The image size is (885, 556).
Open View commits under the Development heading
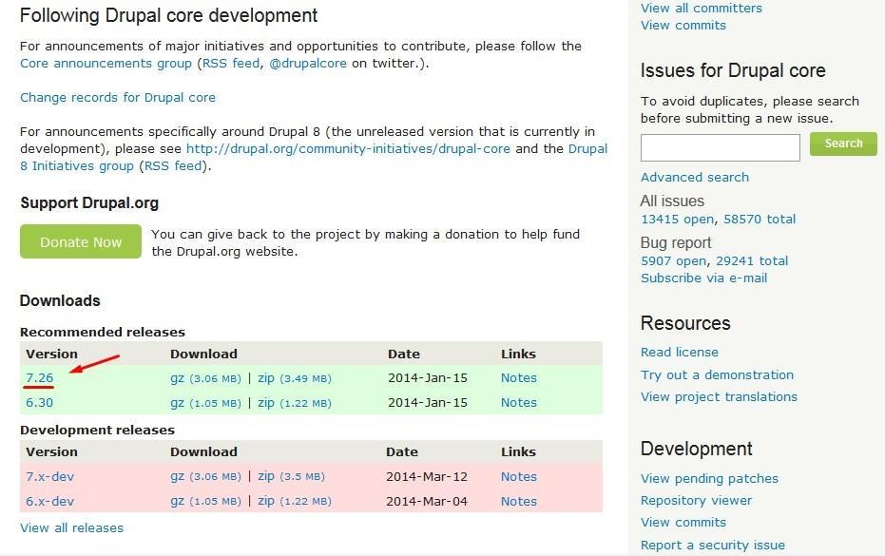(x=683, y=523)
